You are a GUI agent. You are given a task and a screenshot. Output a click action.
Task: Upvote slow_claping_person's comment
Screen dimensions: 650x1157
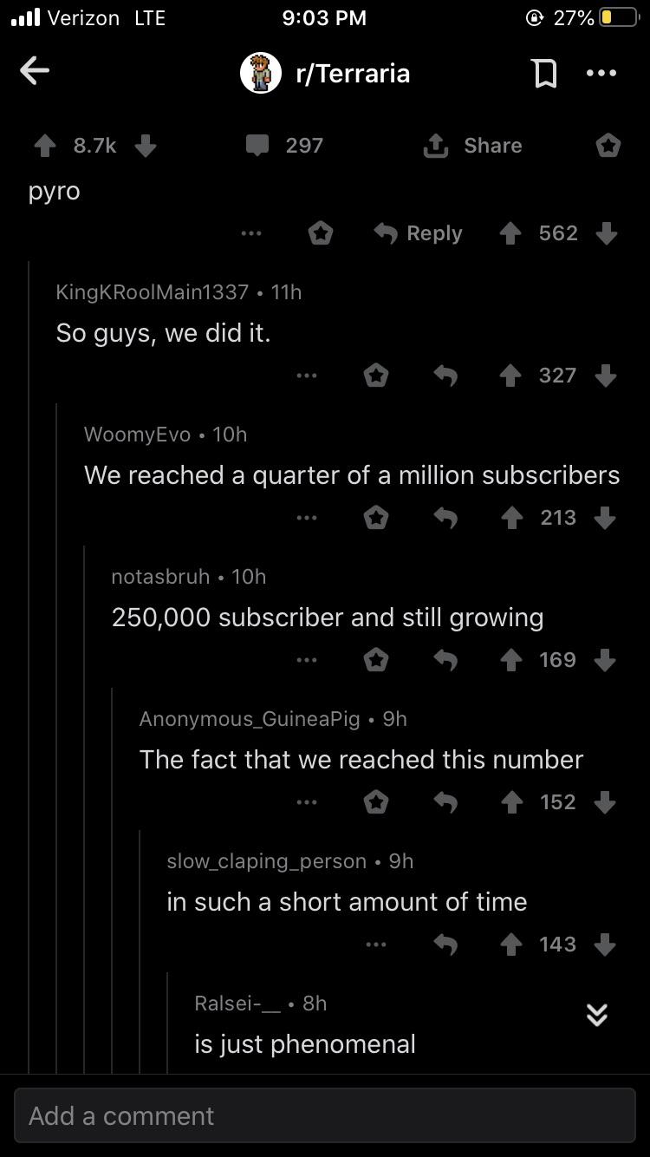point(510,944)
